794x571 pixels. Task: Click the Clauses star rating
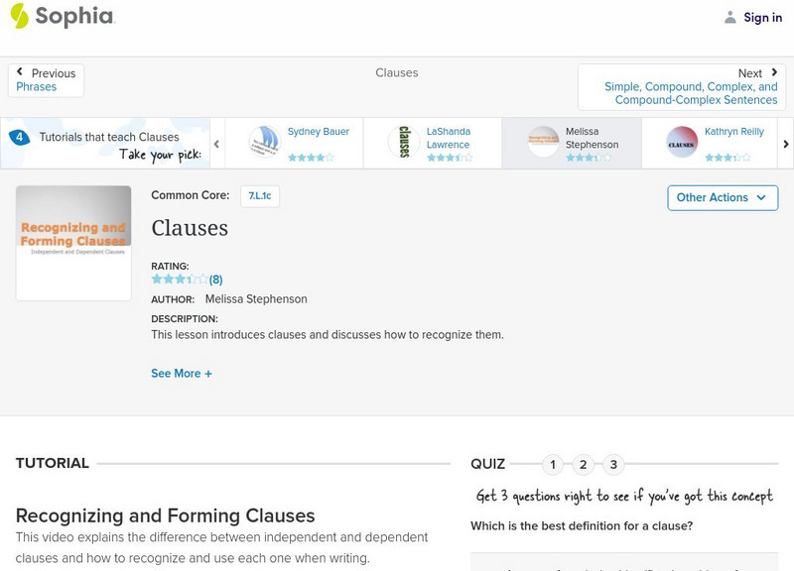(180, 280)
